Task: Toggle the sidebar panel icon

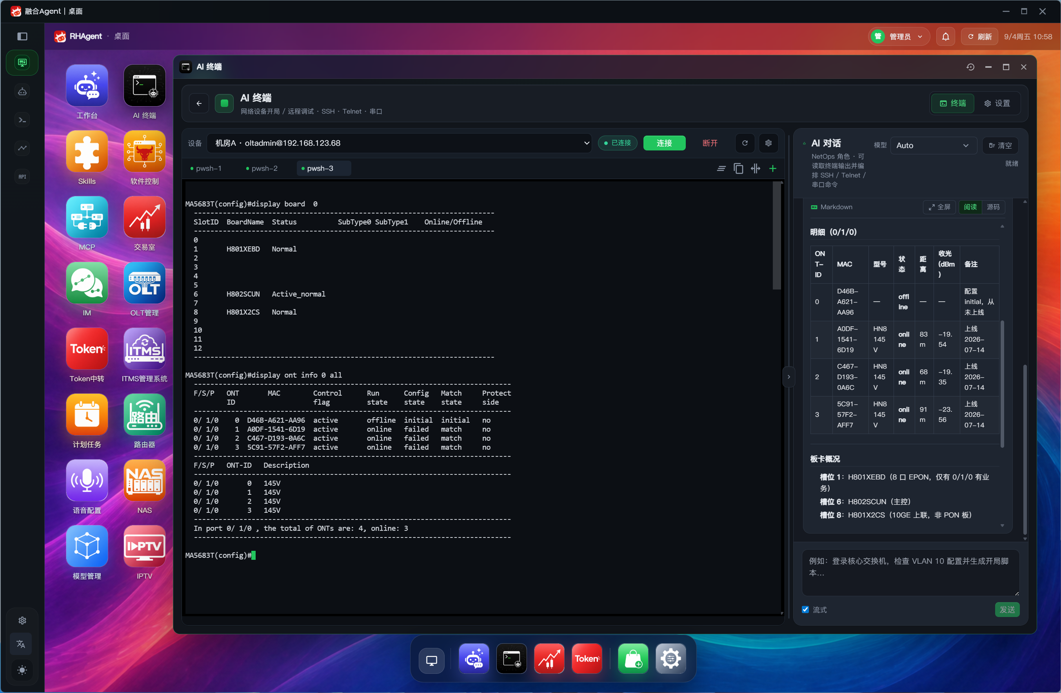Action: click(22, 36)
